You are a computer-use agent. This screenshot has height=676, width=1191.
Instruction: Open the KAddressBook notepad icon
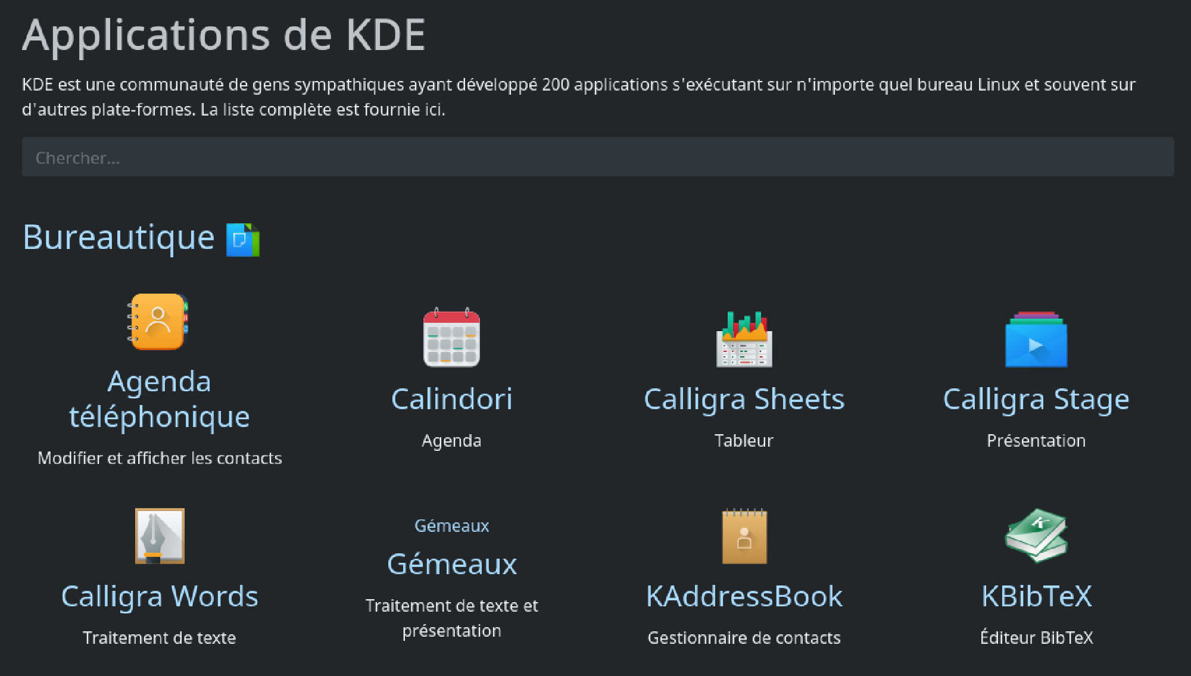(744, 536)
